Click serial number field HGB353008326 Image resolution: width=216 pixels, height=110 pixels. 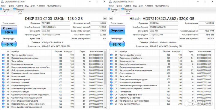click(55, 27)
